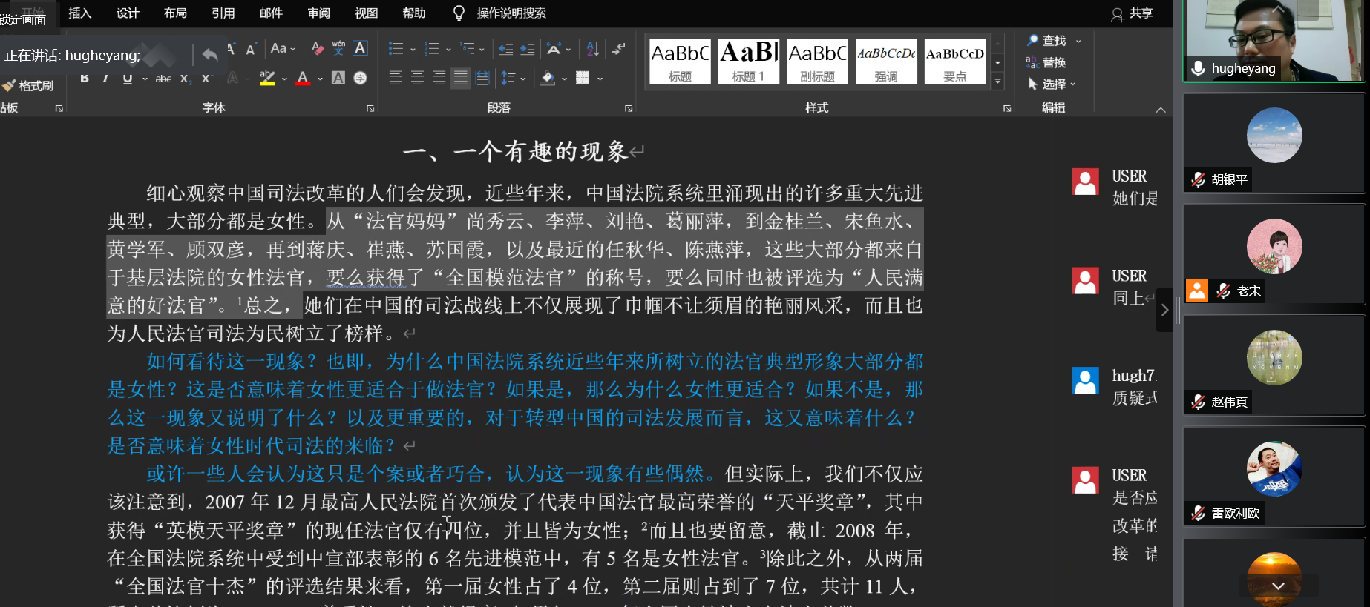The width and height of the screenshot is (1370, 607).
Task: Click the clear formatting eraser icon
Action: (318, 49)
